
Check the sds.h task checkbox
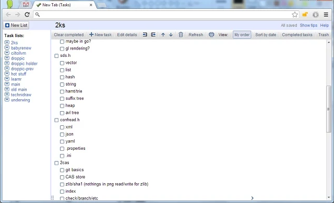pyautogui.click(x=56, y=56)
